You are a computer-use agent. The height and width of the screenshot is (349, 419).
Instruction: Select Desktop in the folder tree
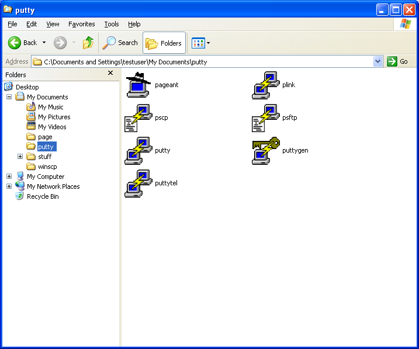tap(27, 87)
